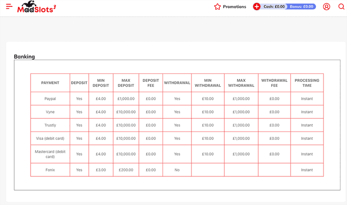The image size is (347, 205).
Task: Click the red plus deposit button
Action: pyautogui.click(x=257, y=6)
